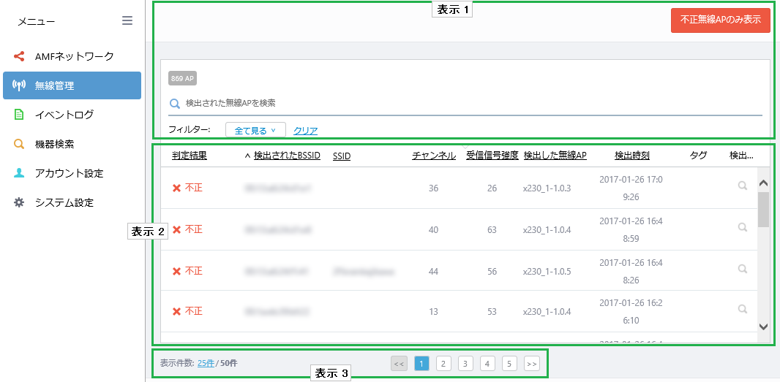Go to page 5
This screenshot has width=780, height=382.
point(509,364)
